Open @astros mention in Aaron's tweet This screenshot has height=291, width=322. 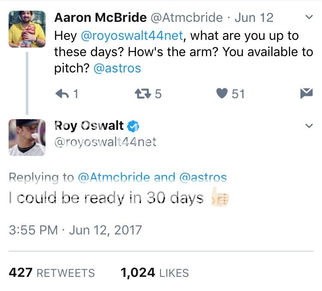[x=117, y=68]
